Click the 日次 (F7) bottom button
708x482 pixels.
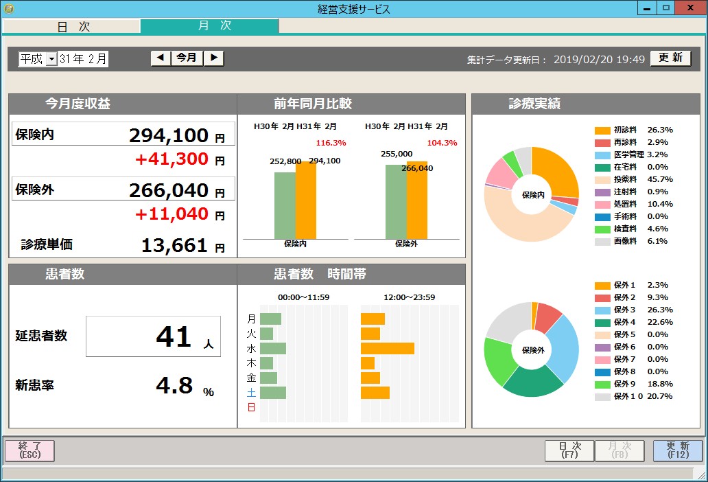point(569,450)
